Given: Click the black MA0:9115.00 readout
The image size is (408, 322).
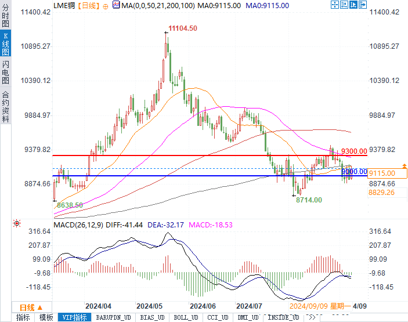Looking at the screenshot, I should [x=219, y=6].
